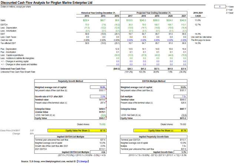Select the 'The firm pays no taxes' note
237x166 pixels.
click(201, 40)
